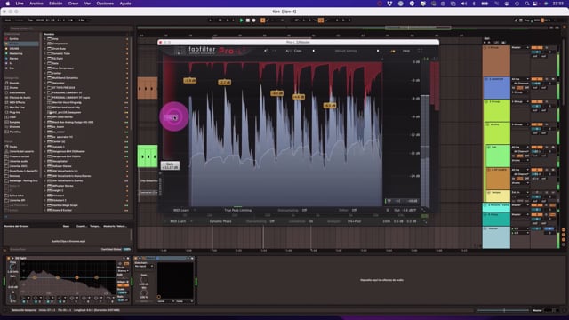Click the magenta Gain knob in Pro-L
The image size is (569, 320).
point(174,116)
